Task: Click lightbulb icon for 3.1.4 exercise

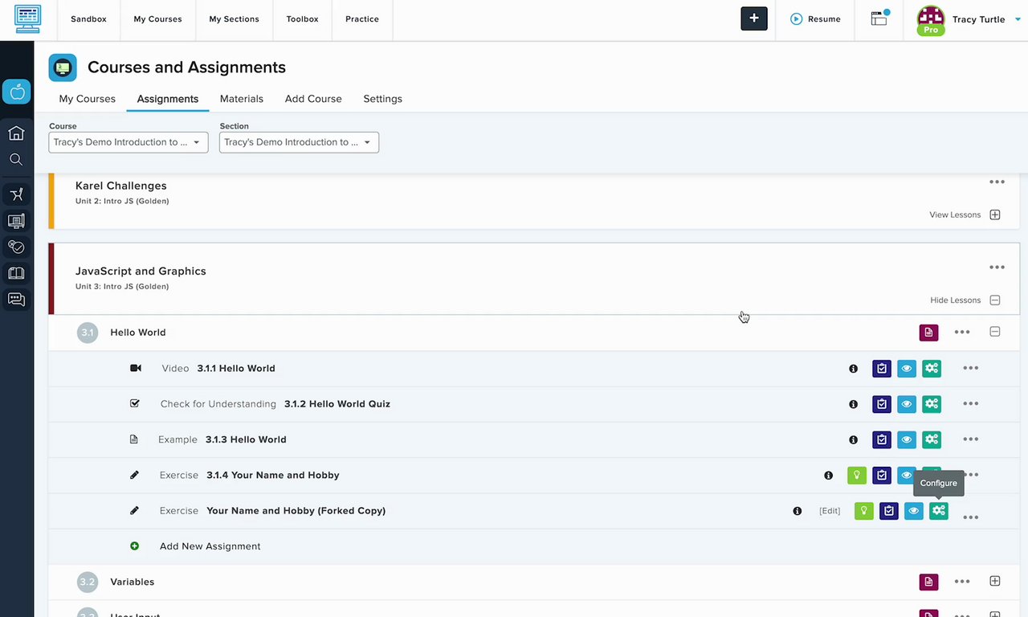Action: 857,476
